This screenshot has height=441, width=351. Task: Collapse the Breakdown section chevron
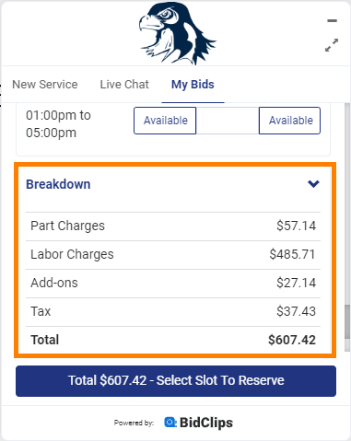click(x=313, y=184)
